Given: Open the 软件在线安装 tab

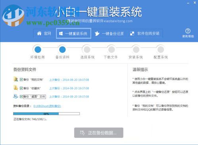Looking at the screenshot, I should point(145,33).
